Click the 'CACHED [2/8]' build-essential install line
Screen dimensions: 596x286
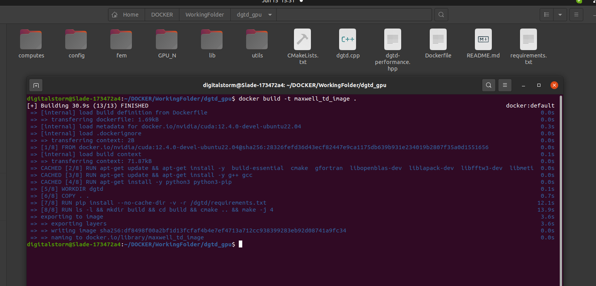click(x=282, y=168)
